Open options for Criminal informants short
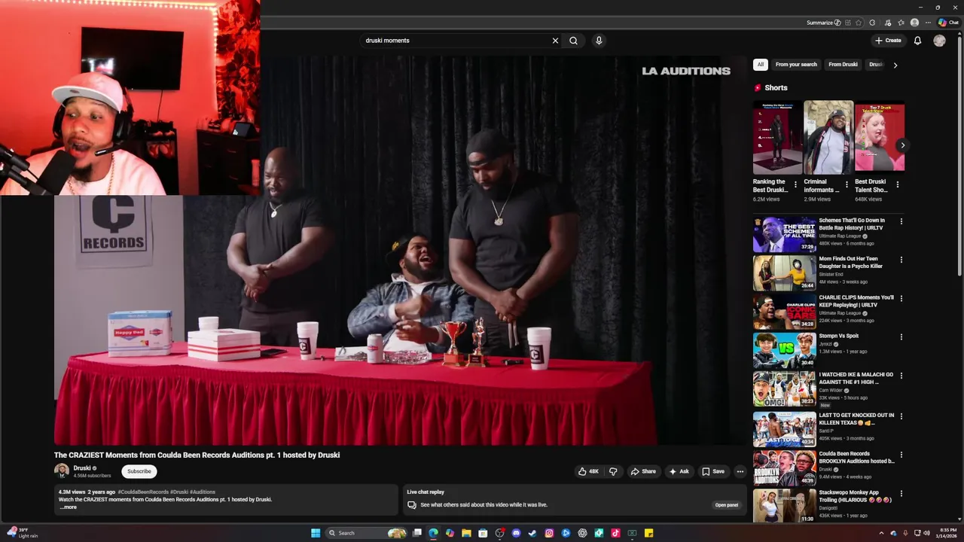The image size is (964, 542). coord(847,184)
